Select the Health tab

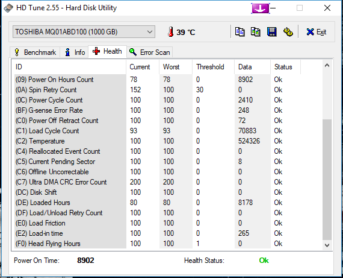[x=107, y=51]
